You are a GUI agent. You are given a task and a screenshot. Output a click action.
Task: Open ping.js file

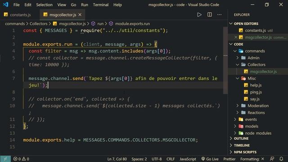[x=258, y=92]
